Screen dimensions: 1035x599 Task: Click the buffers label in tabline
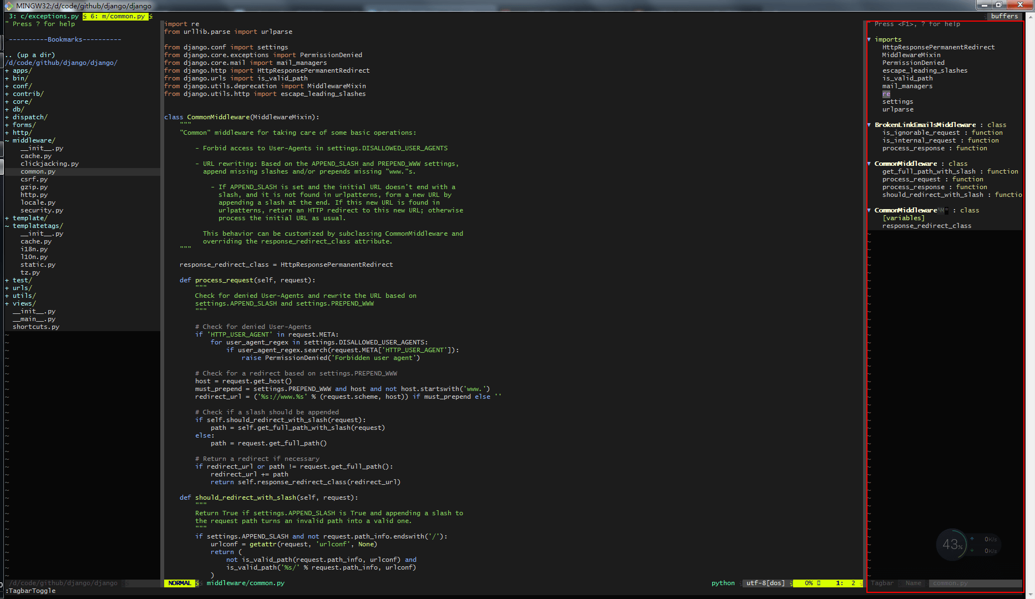point(1004,16)
